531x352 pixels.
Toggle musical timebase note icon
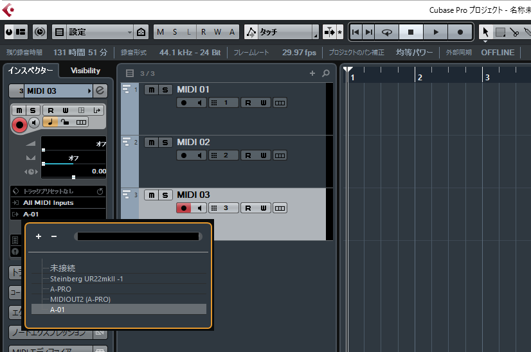[50, 122]
